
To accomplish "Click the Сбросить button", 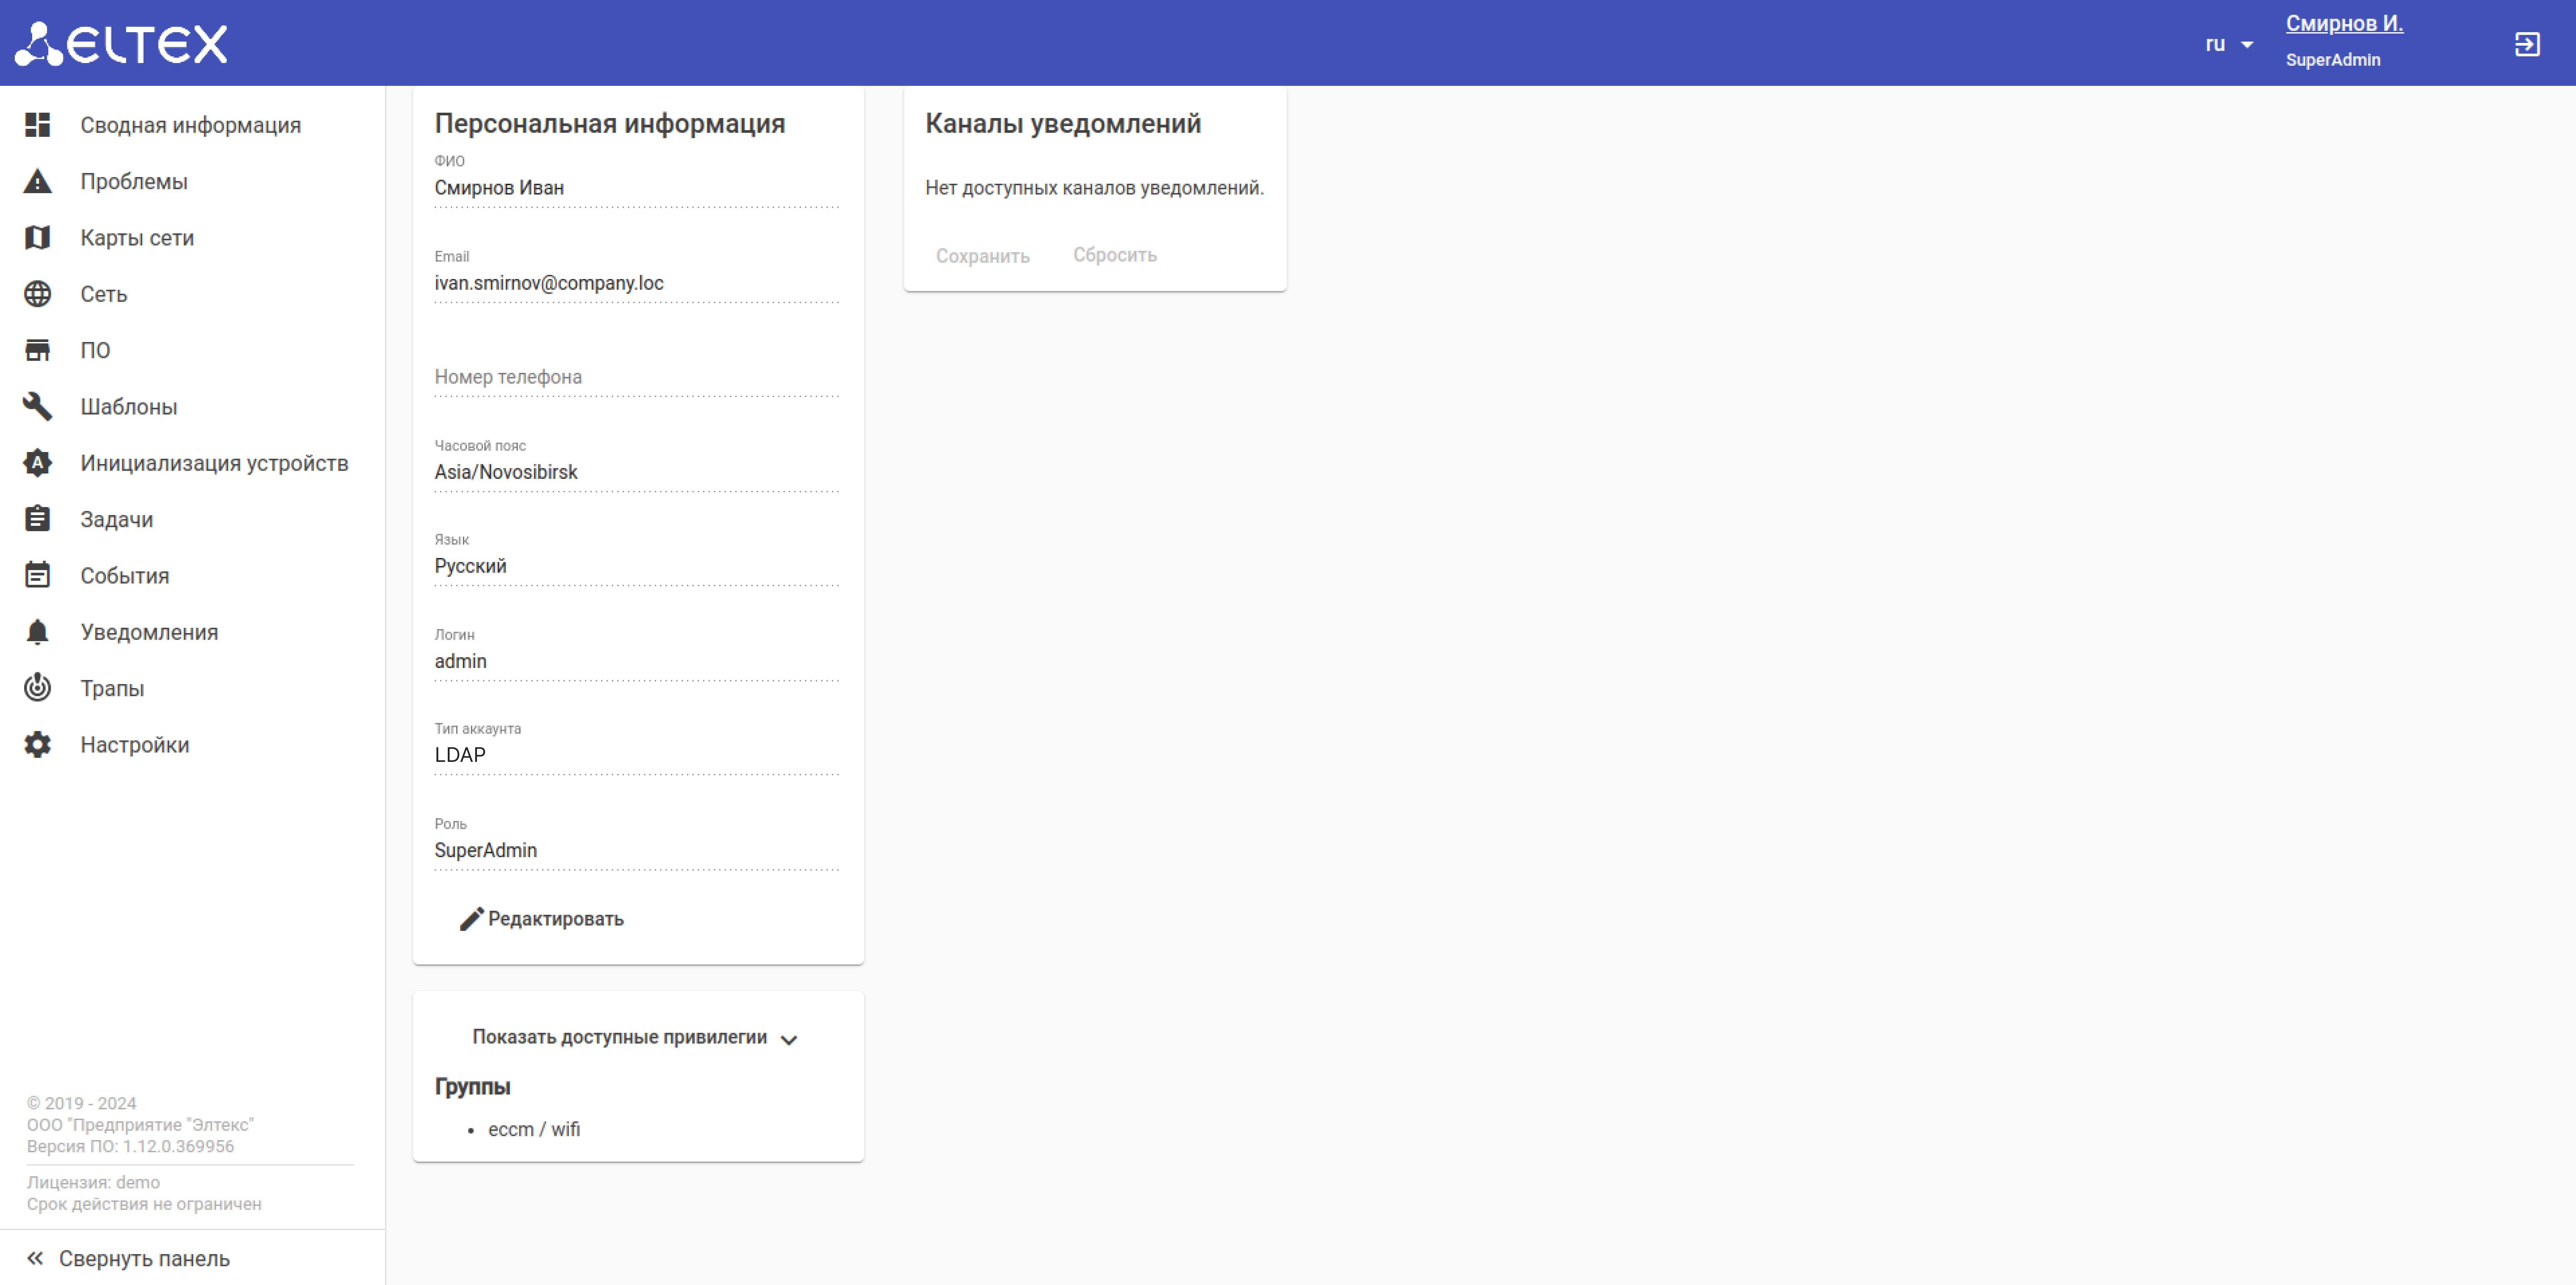I will [1114, 255].
